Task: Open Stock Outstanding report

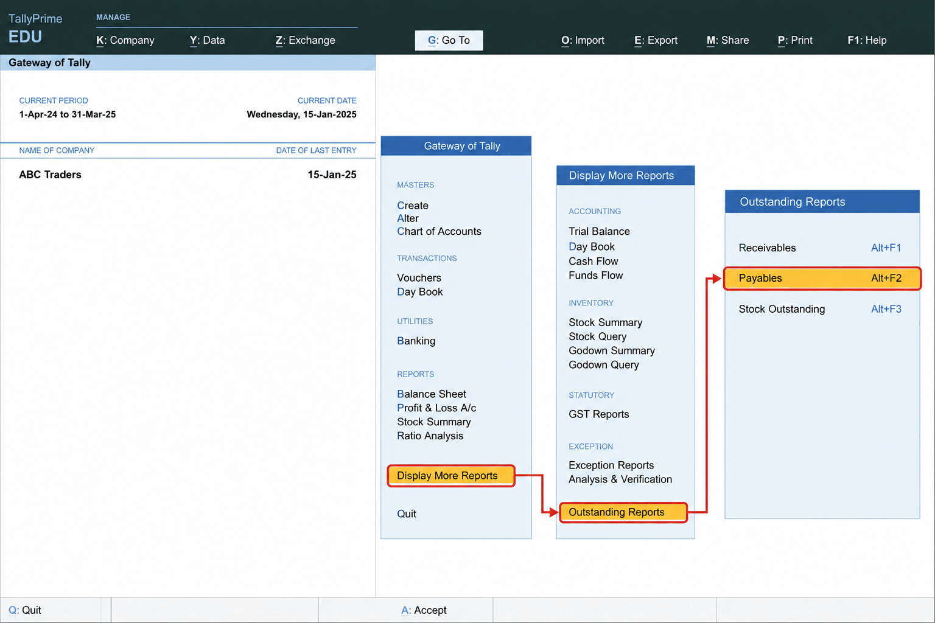Action: pos(820,309)
